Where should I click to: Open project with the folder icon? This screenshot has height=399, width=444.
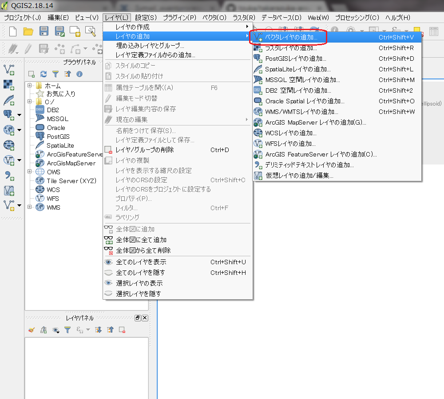(28, 31)
